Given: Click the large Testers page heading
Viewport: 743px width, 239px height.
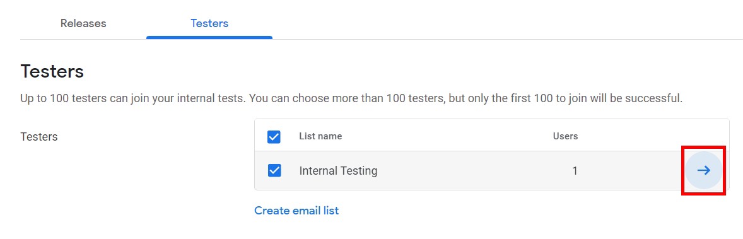Looking at the screenshot, I should click(52, 72).
